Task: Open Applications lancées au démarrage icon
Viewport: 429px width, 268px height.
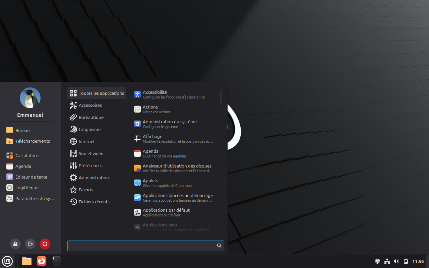Action: pyautogui.click(x=137, y=198)
